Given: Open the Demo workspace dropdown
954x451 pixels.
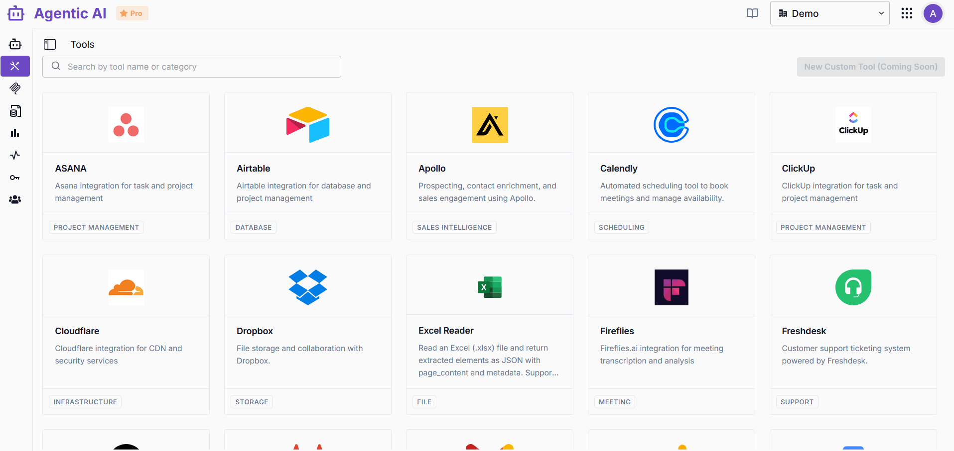Looking at the screenshot, I should (x=829, y=13).
